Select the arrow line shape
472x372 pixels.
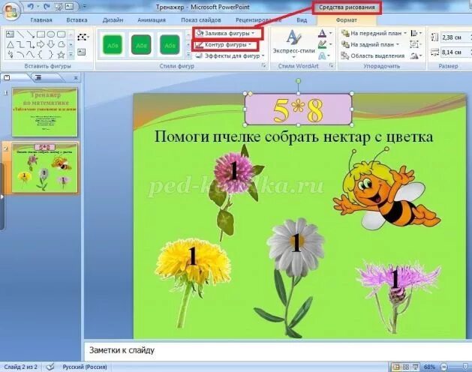click(31, 34)
